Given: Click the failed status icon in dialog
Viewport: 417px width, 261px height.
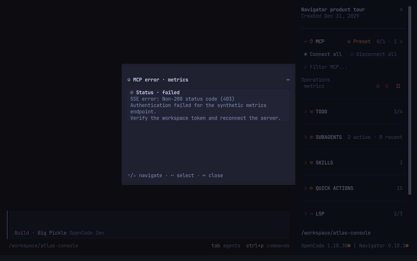Looking at the screenshot, I should [x=132, y=93].
